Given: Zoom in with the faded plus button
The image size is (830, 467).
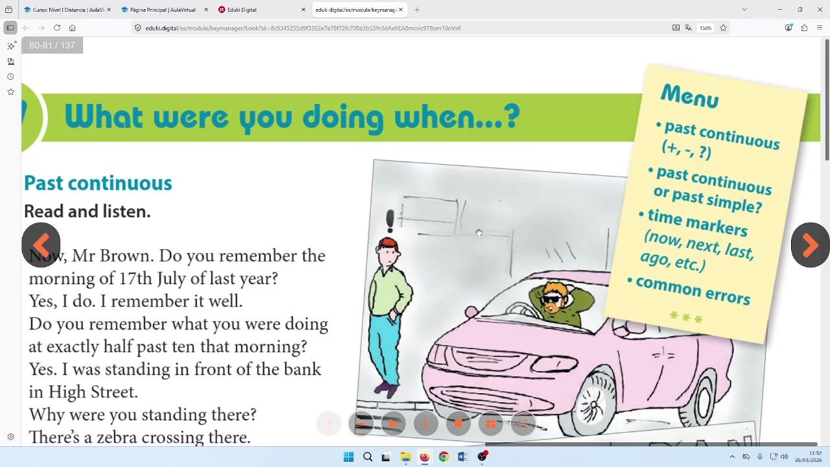Looking at the screenshot, I should pos(329,424).
